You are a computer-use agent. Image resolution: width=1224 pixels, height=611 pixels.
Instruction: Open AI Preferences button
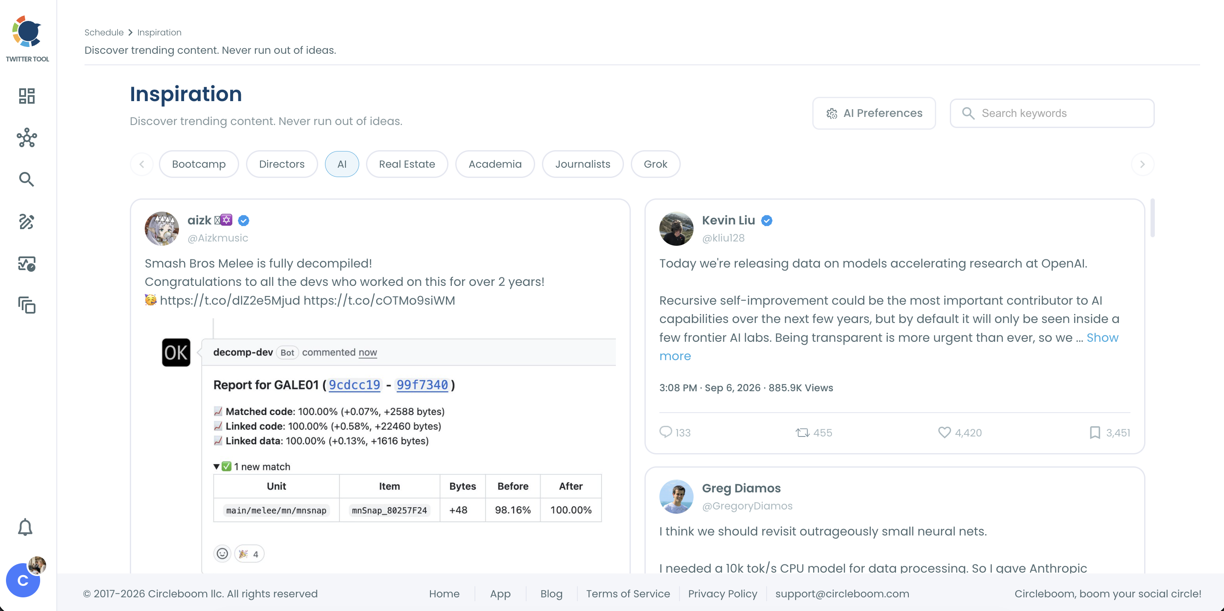point(874,113)
